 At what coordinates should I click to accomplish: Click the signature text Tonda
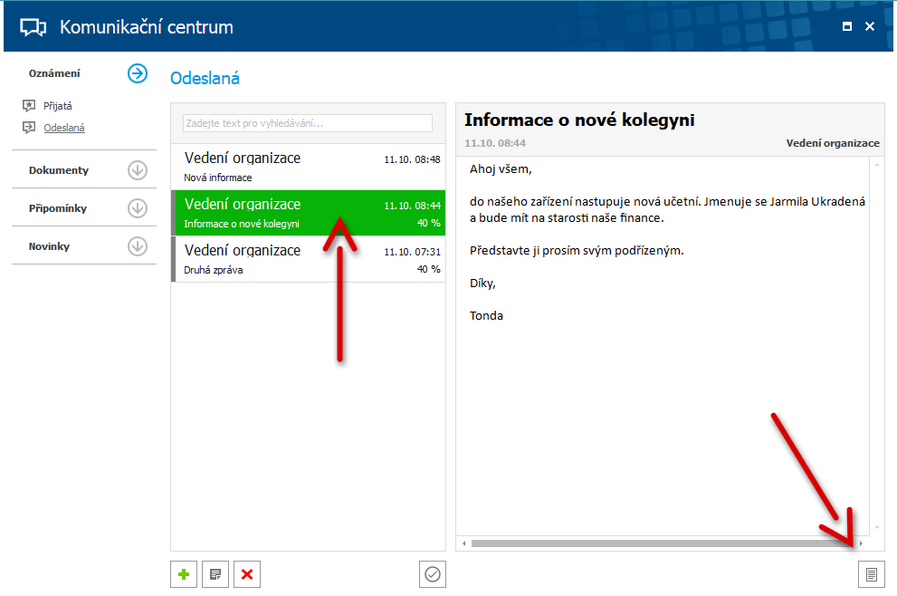486,315
